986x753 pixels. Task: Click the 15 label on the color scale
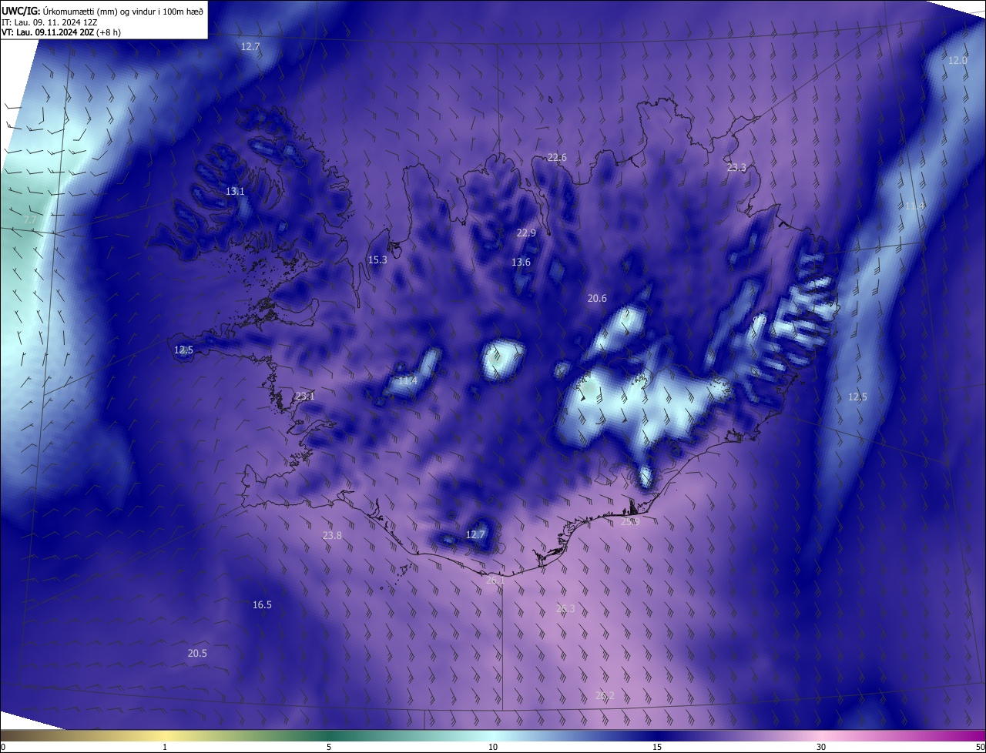click(657, 747)
